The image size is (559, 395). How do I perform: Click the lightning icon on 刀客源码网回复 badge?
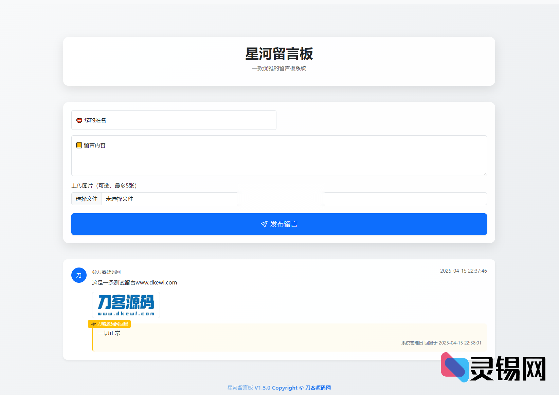coord(93,324)
